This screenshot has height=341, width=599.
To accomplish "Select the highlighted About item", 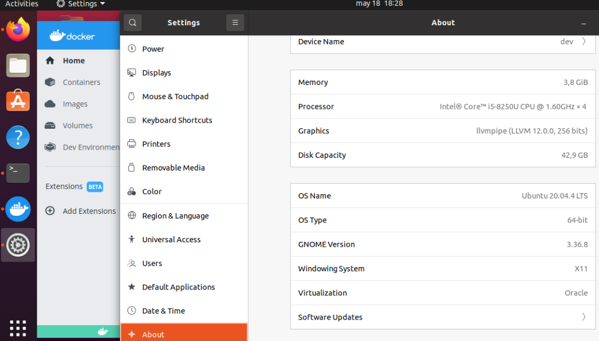I will [x=184, y=332].
